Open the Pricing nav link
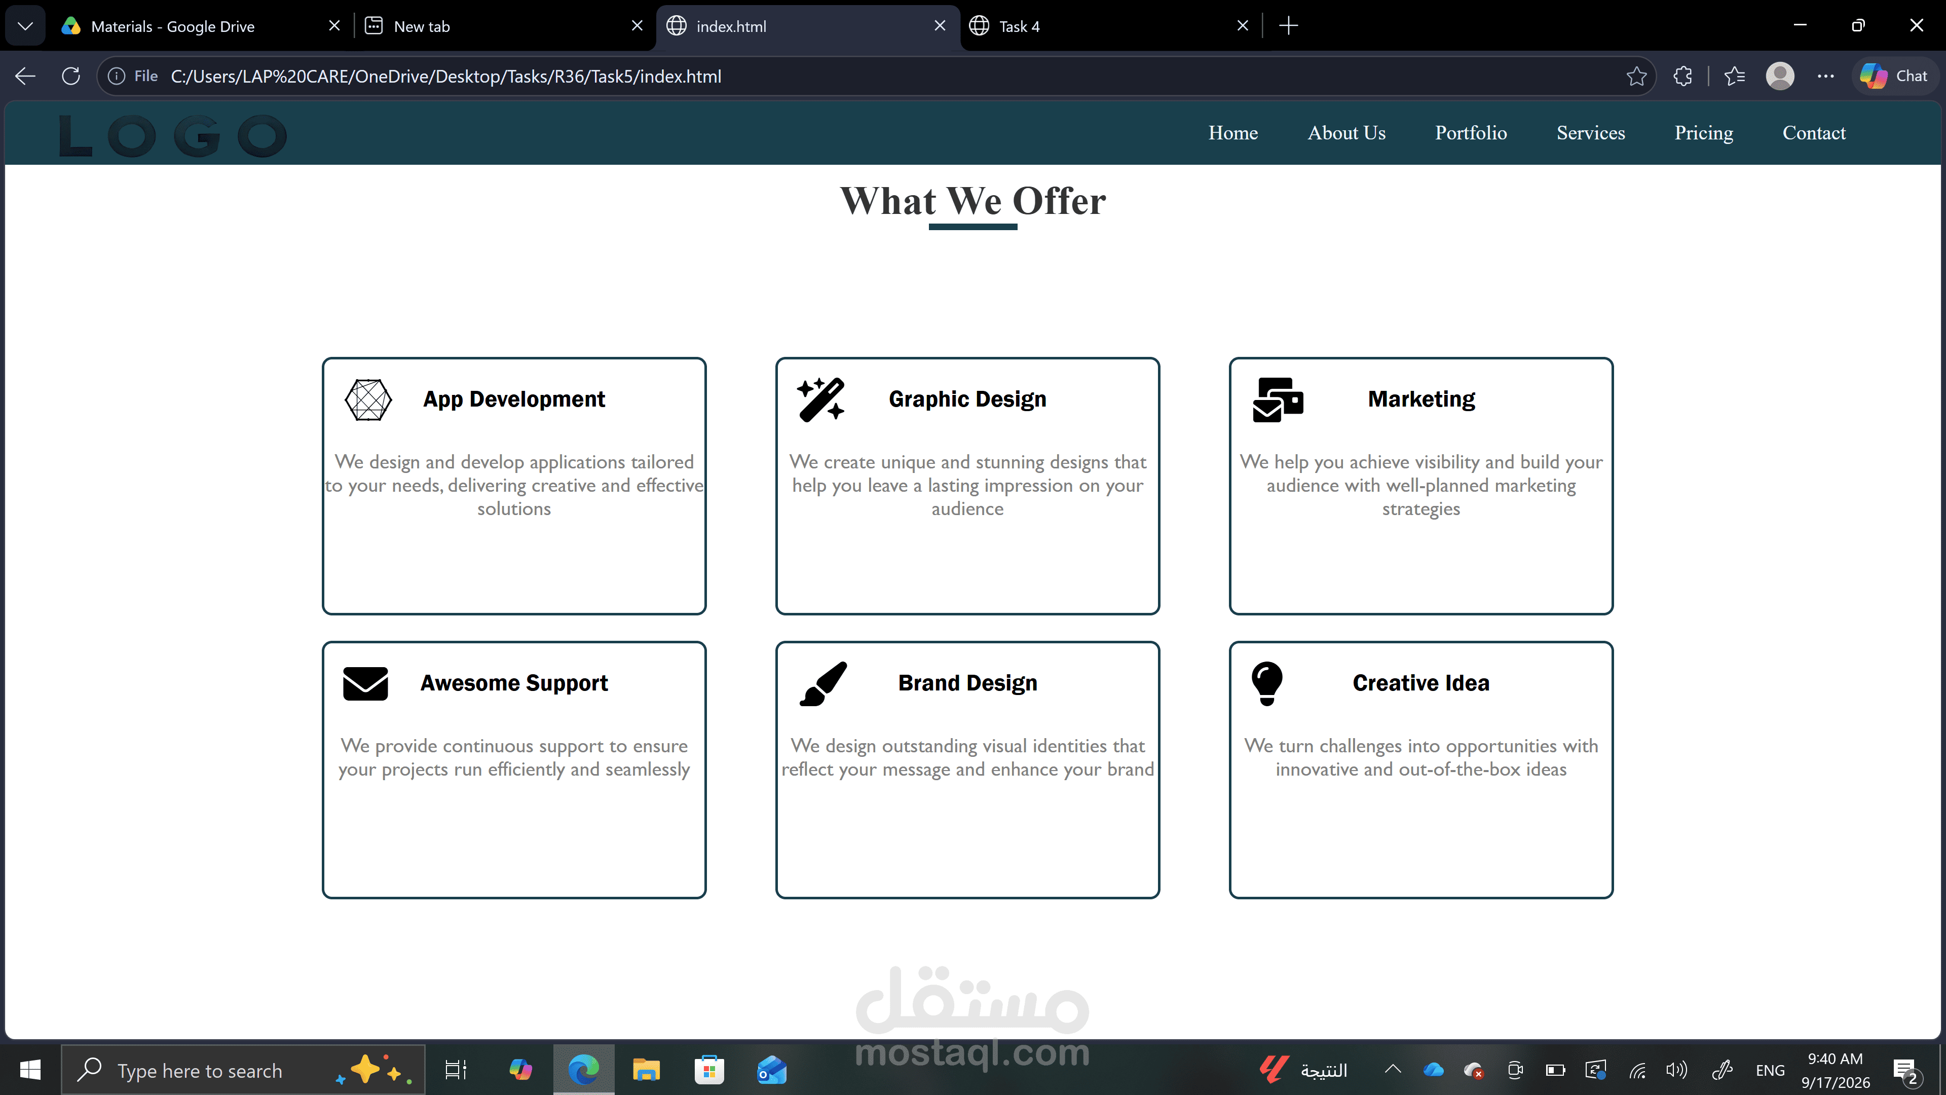Screen dimensions: 1946x1095 1703,133
